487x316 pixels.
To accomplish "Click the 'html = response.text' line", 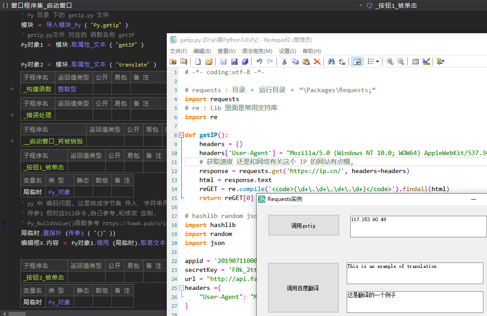I will [x=236, y=180].
